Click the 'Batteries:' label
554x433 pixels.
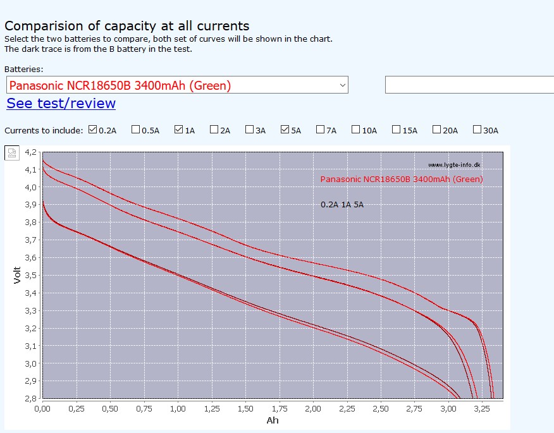point(23,70)
